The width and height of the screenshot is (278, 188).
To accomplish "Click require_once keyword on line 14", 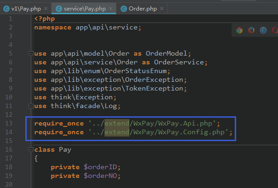I will click(59, 132).
